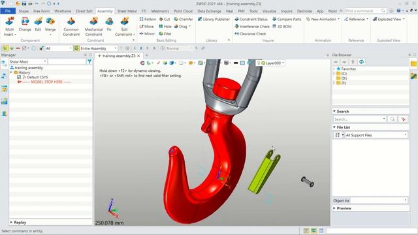Open the Edit component tool
Screen dimensions: 418x235
pos(38,24)
